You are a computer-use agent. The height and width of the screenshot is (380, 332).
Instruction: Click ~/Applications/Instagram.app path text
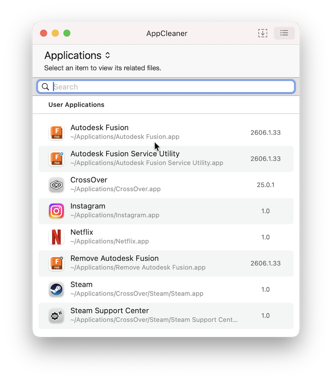coord(115,215)
